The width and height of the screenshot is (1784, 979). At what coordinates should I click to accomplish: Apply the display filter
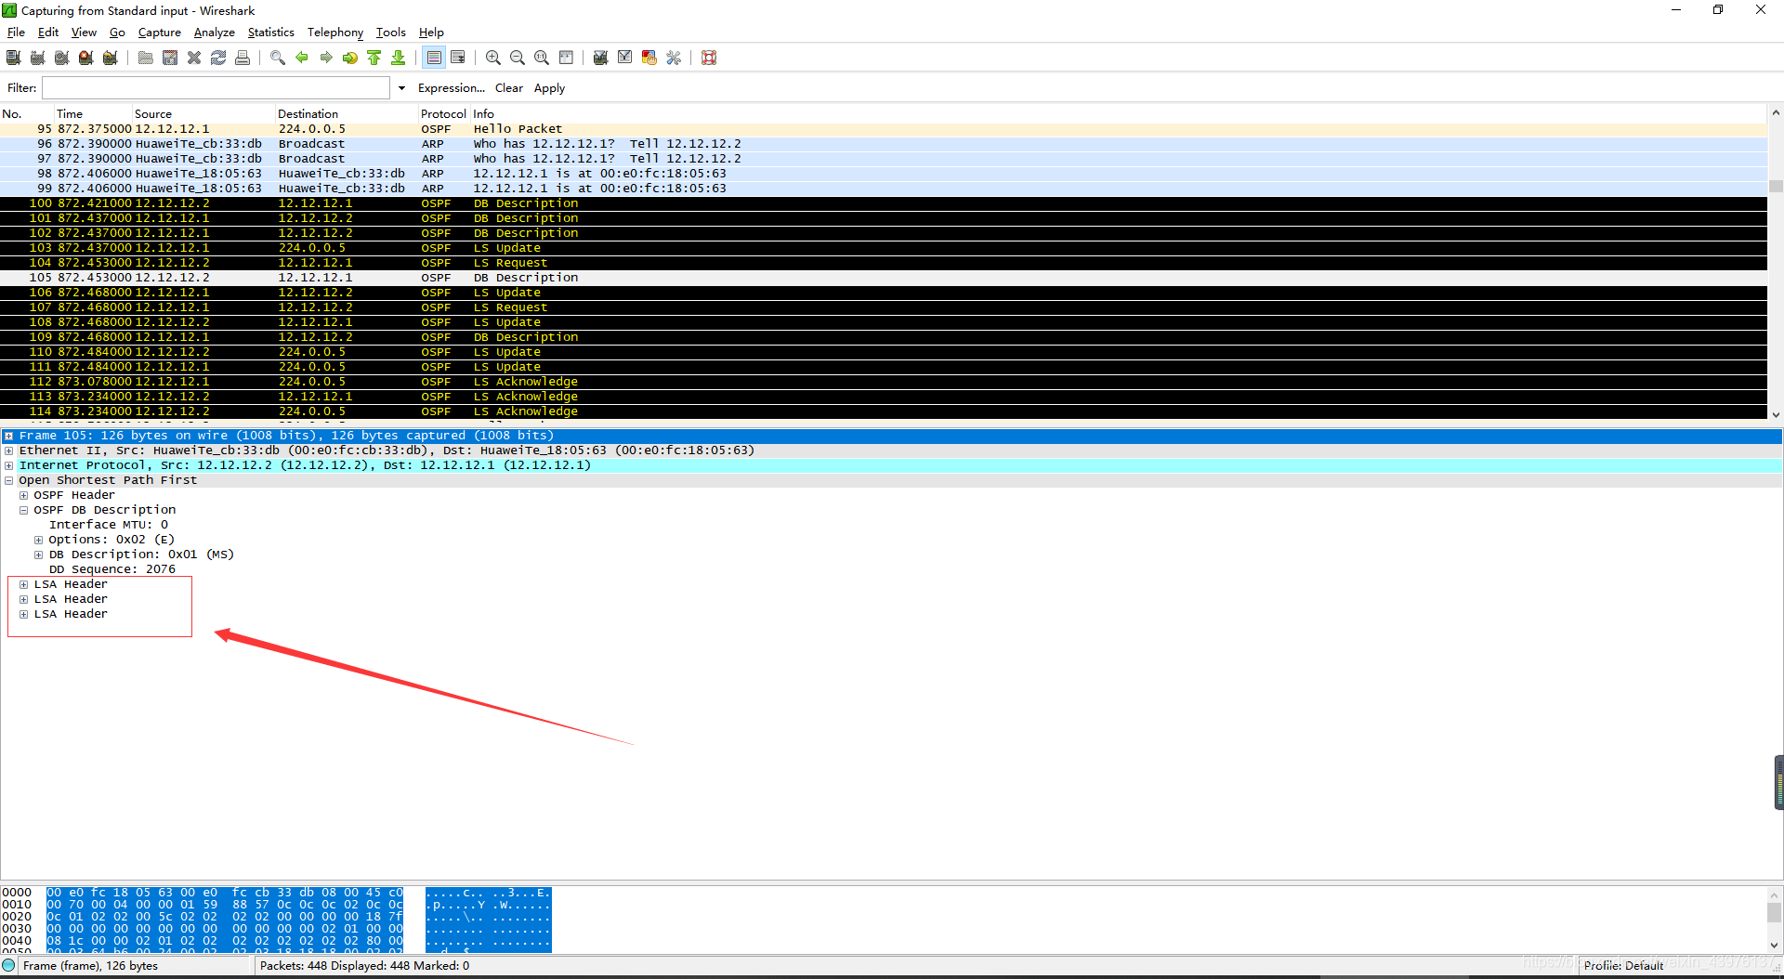tap(549, 88)
